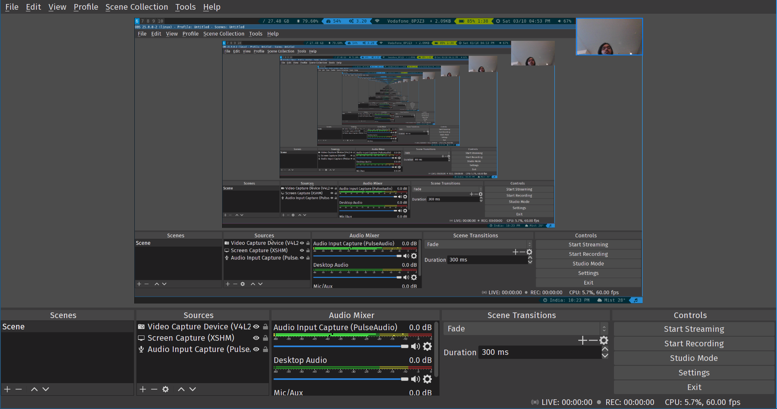Toggle visibility of Screen Capture (XSHM)
The height and width of the screenshot is (409, 777).
tap(256, 338)
